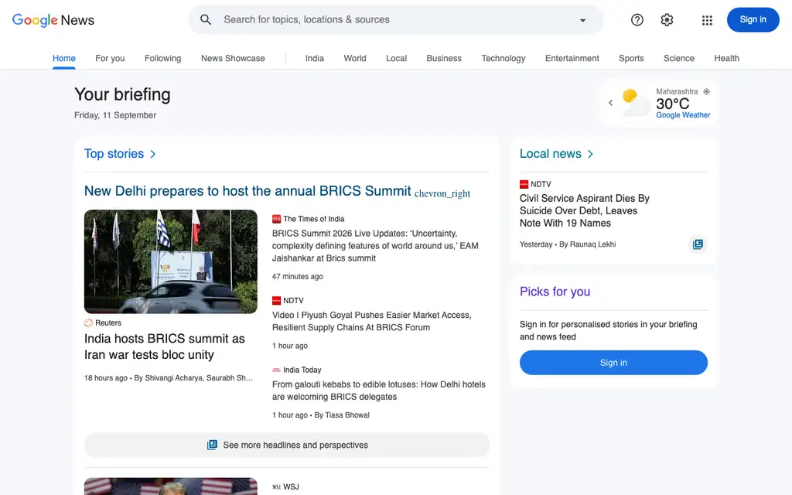The height and width of the screenshot is (495, 792).
Task: Click the 'Picks for you' heading
Action: (x=555, y=292)
